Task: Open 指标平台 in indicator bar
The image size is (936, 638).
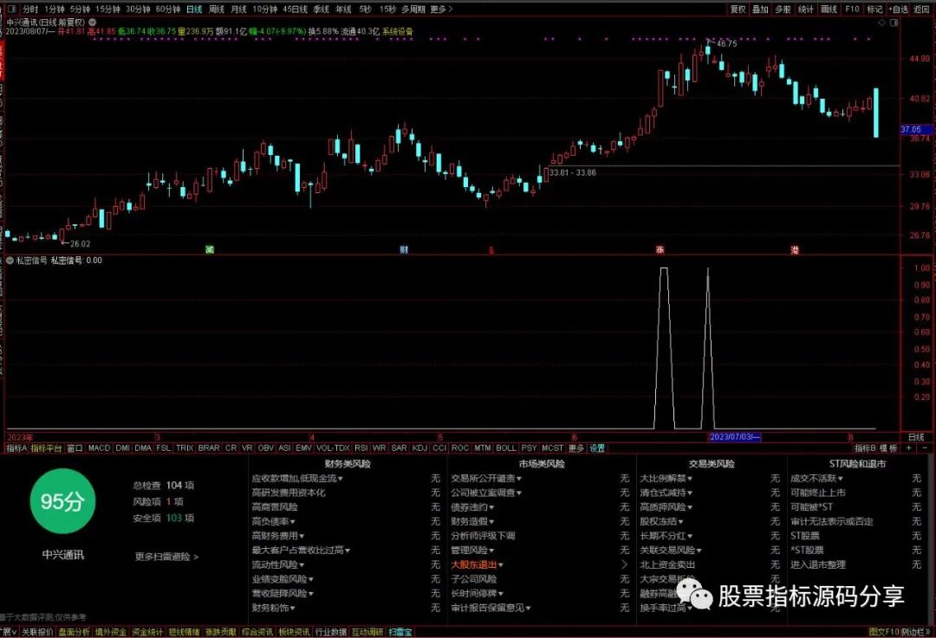Action: pos(46,448)
